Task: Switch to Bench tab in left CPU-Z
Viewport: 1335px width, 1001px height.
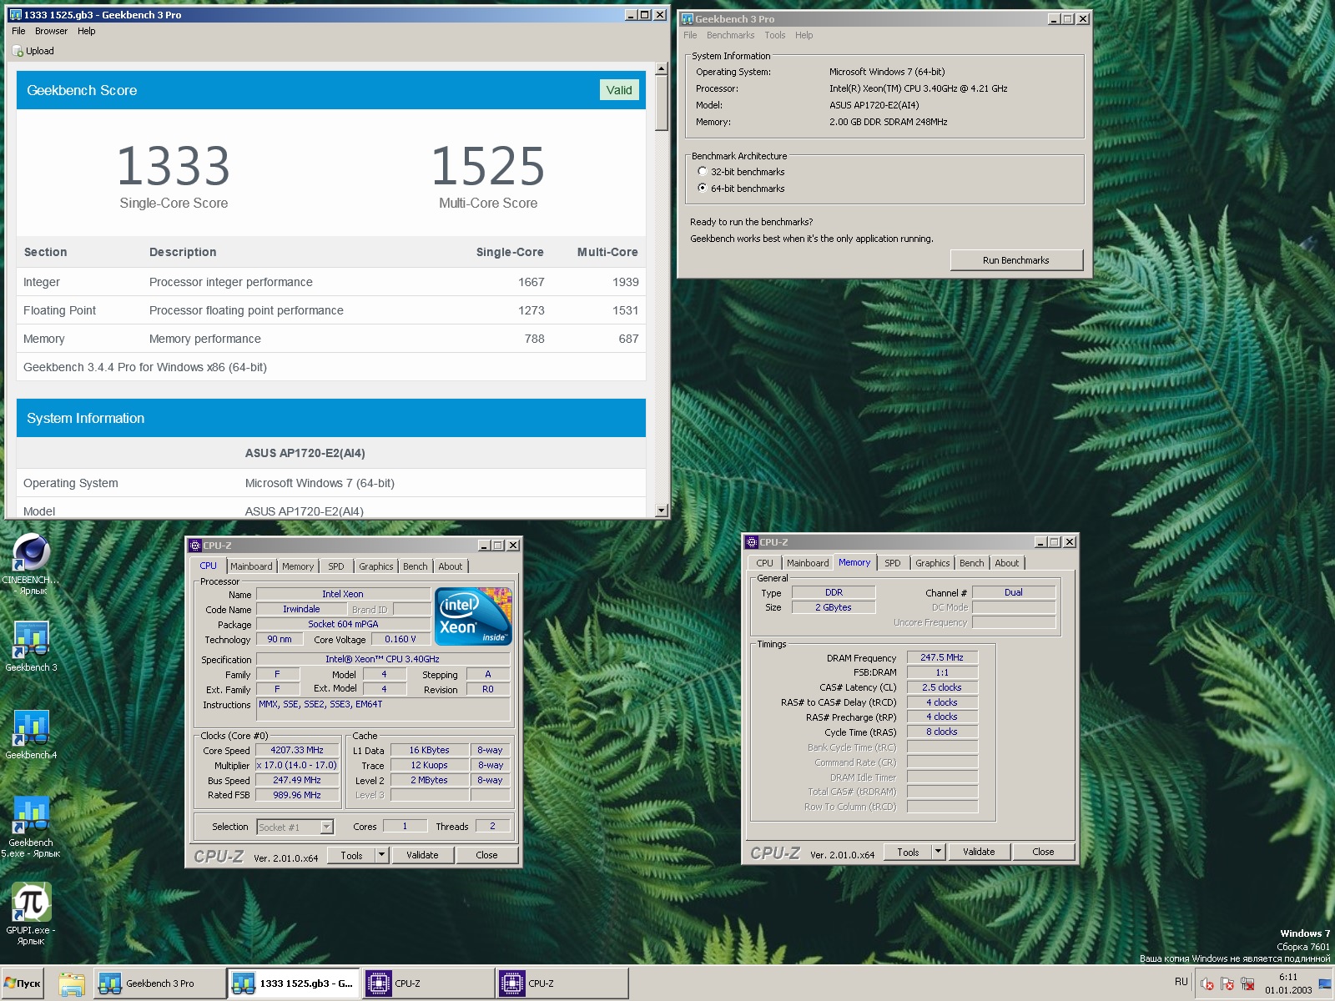Action: point(416,566)
